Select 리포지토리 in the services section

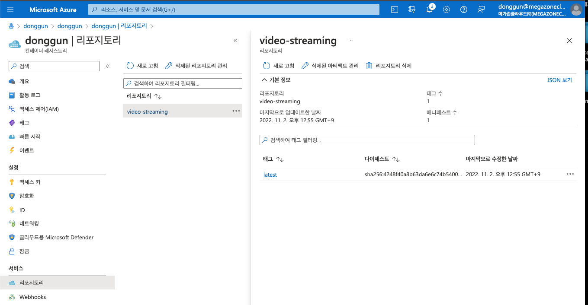pos(57,283)
